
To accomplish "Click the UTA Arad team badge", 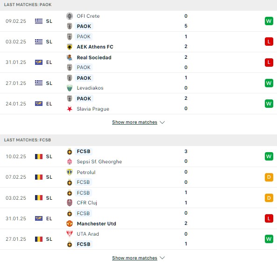I will click(70, 234).
